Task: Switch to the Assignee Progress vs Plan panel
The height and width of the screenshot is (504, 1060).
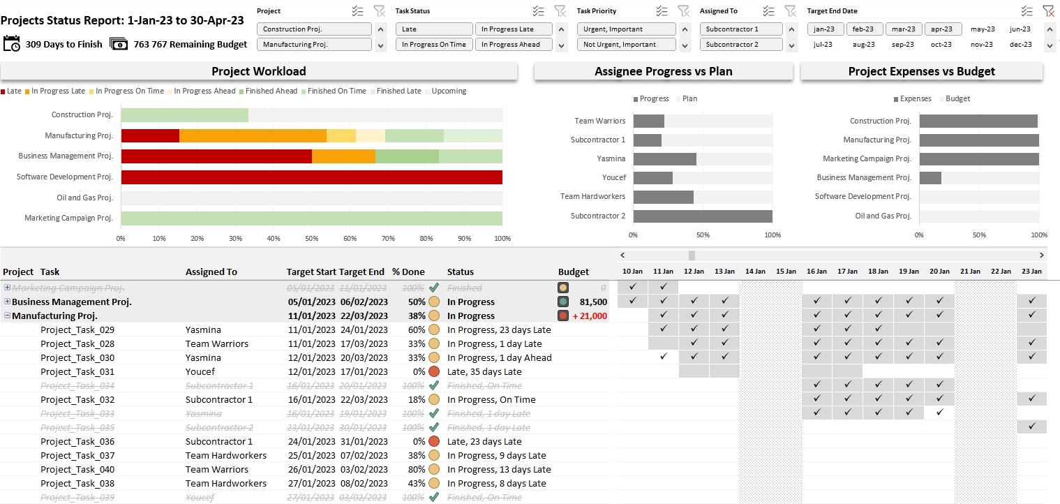Action: 662,71
